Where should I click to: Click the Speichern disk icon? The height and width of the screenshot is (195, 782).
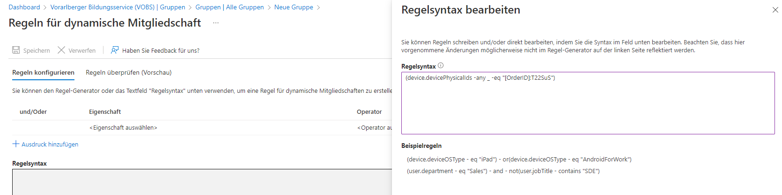click(16, 50)
